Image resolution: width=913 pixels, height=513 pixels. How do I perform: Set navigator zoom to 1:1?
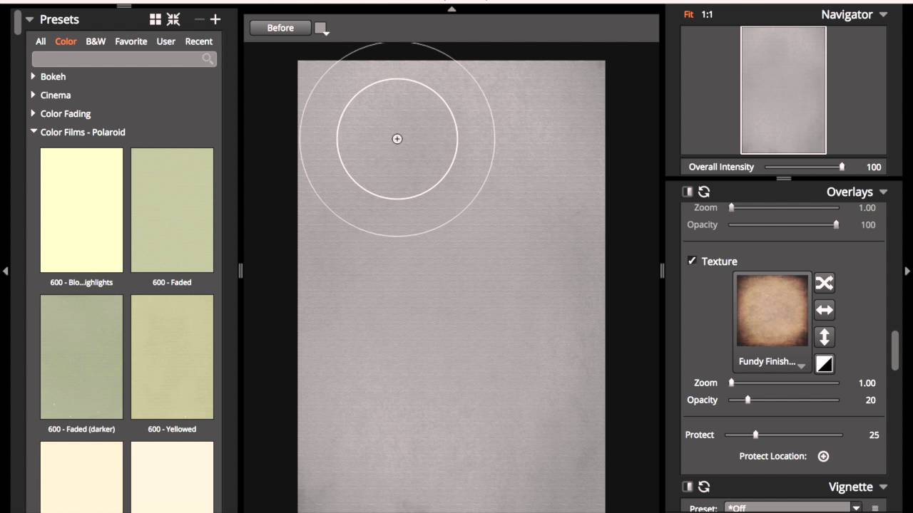click(x=707, y=14)
